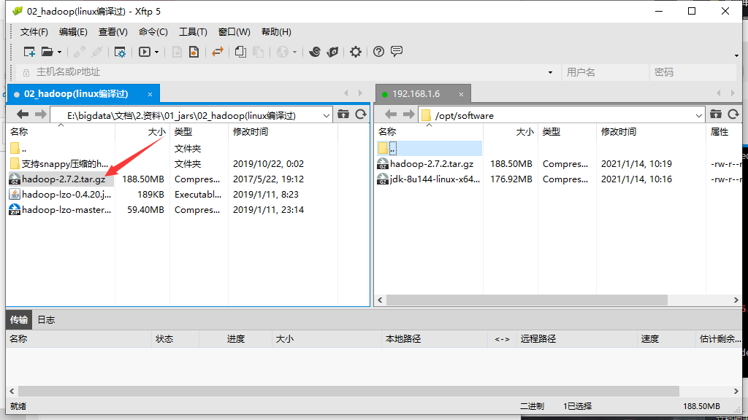Click the remote pane up-folder icon
Viewport: 748px width, 420px height.
(716, 114)
